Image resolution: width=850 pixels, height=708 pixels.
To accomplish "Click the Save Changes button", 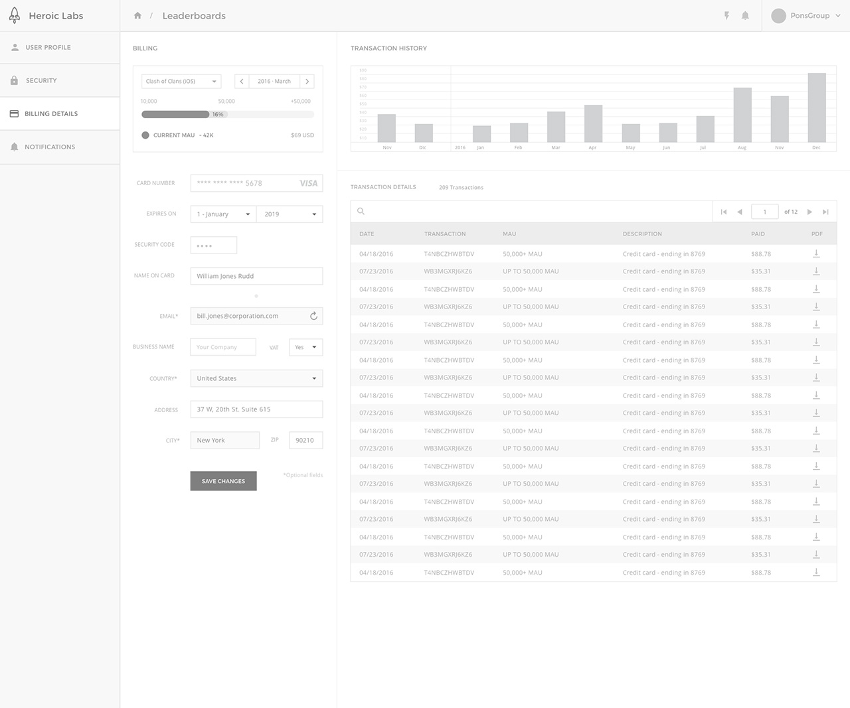I will pos(223,481).
